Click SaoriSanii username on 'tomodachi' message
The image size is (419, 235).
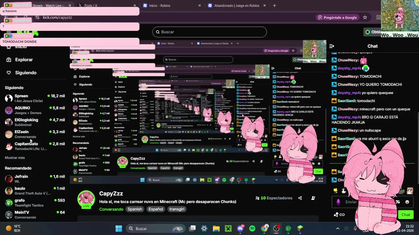tap(347, 101)
